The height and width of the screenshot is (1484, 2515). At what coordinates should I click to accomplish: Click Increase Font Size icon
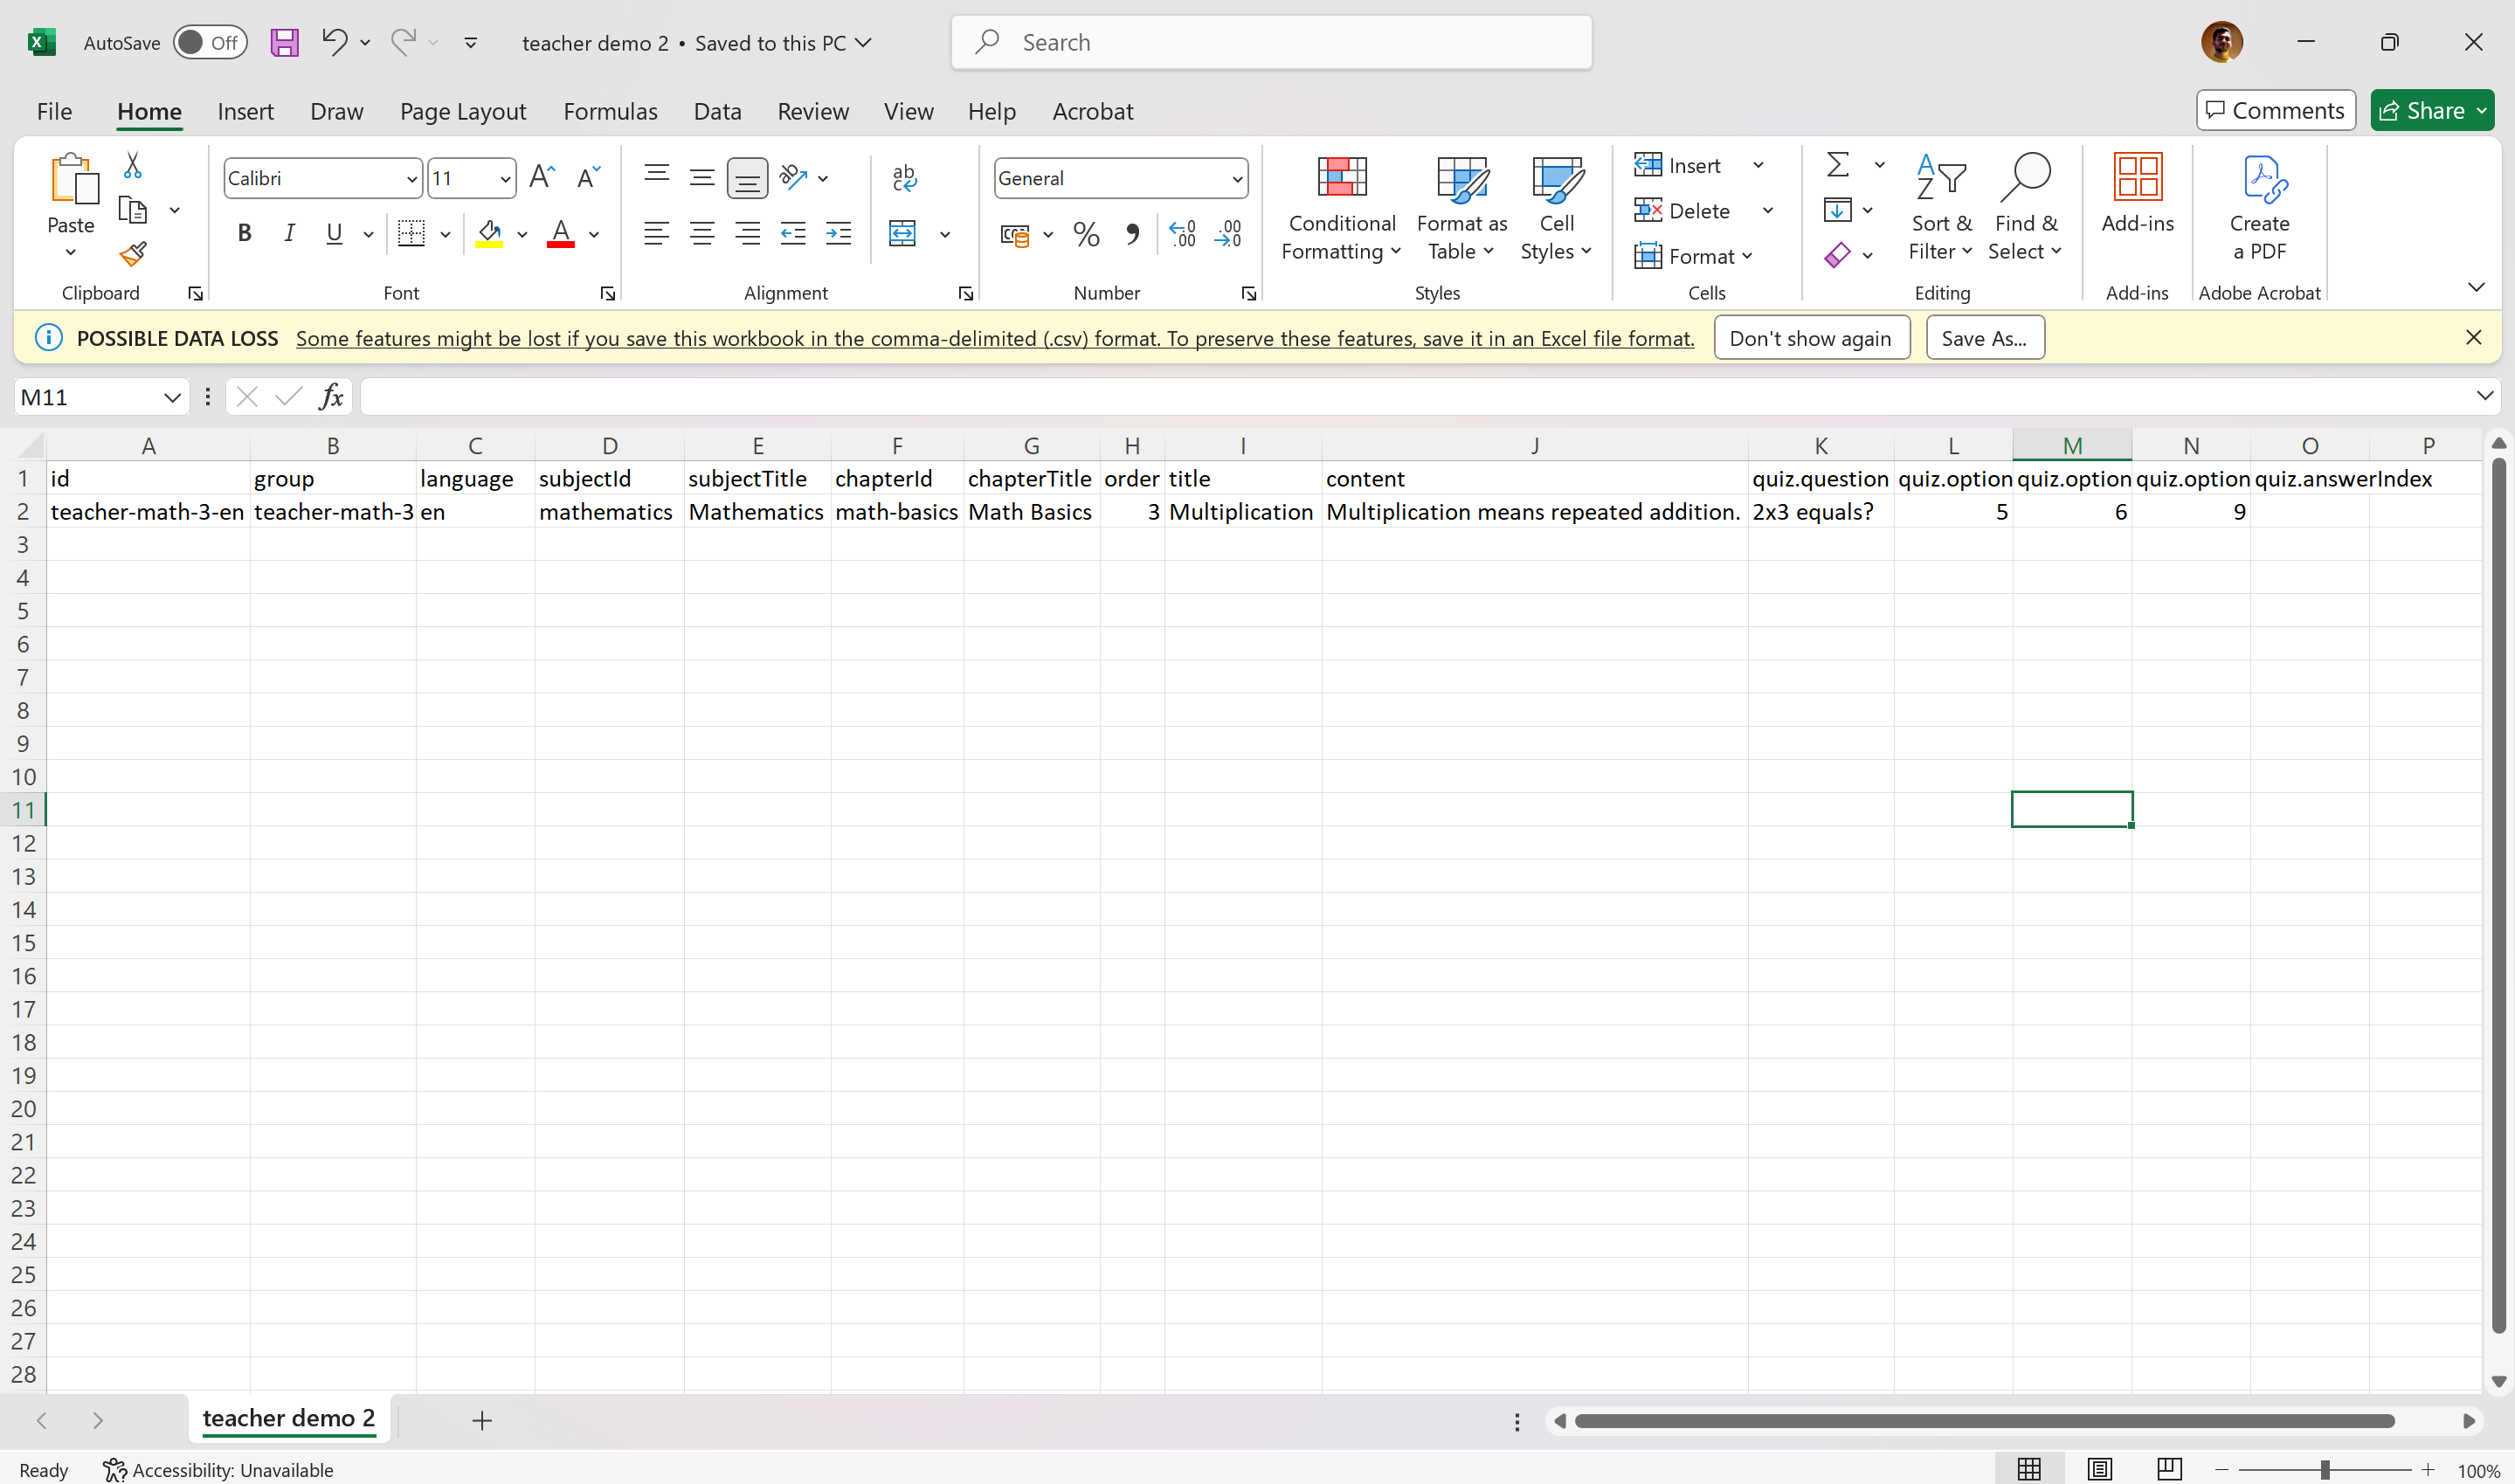click(x=541, y=178)
